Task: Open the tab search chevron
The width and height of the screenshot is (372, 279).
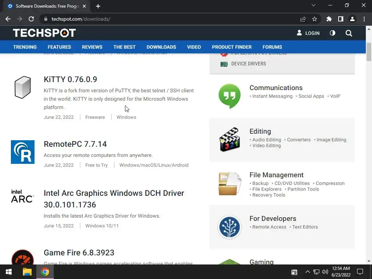Action: pyautogui.click(x=314, y=5)
